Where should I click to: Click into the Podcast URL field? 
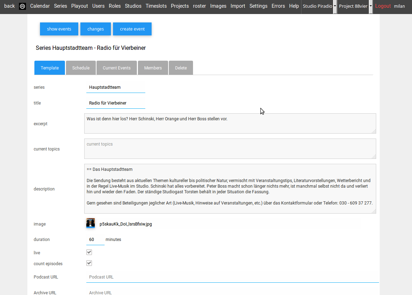point(232,277)
